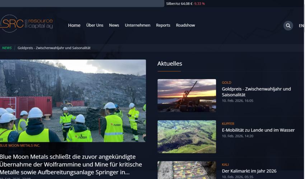
Task: Click the Aktuelles section heading
Action: pyautogui.click(x=170, y=63)
